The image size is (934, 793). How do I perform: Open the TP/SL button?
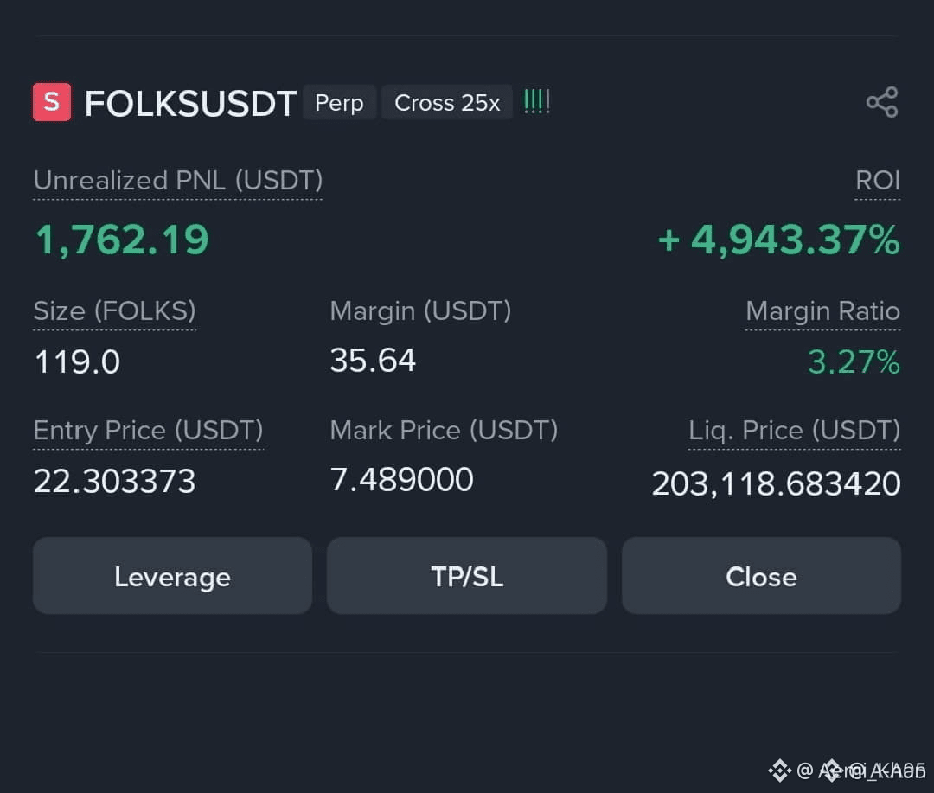tap(467, 576)
